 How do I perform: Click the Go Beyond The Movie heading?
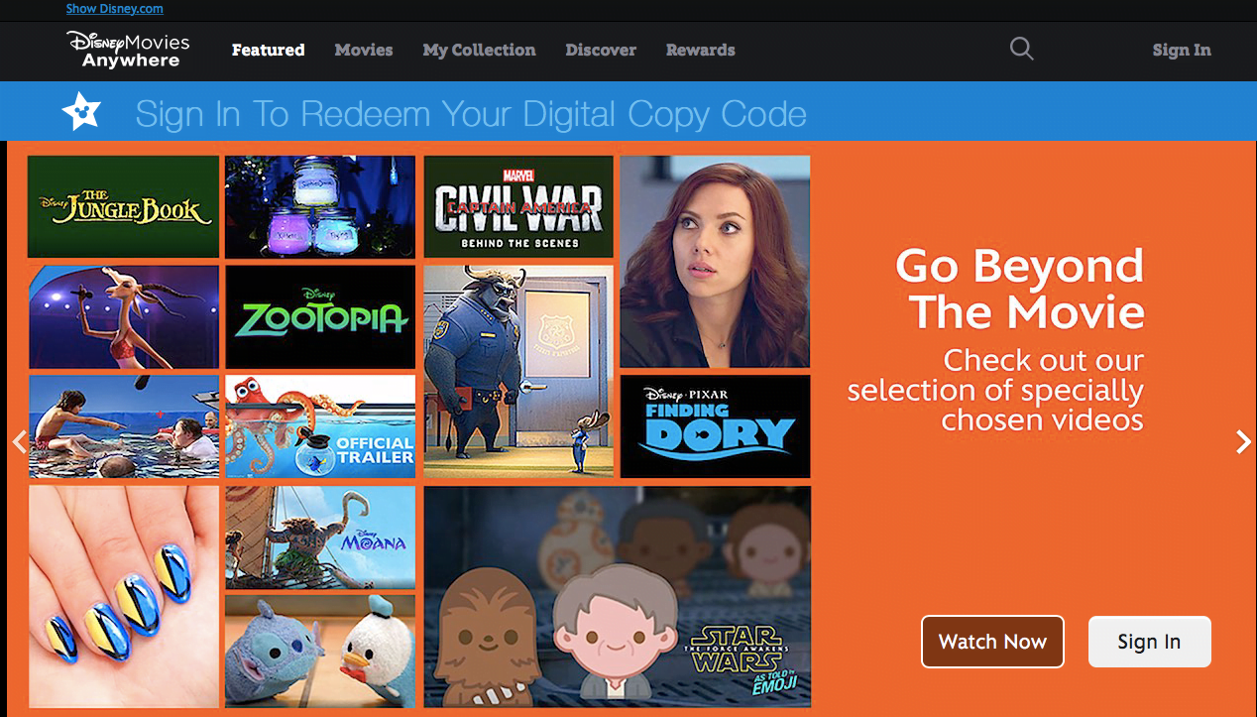[x=1020, y=289]
